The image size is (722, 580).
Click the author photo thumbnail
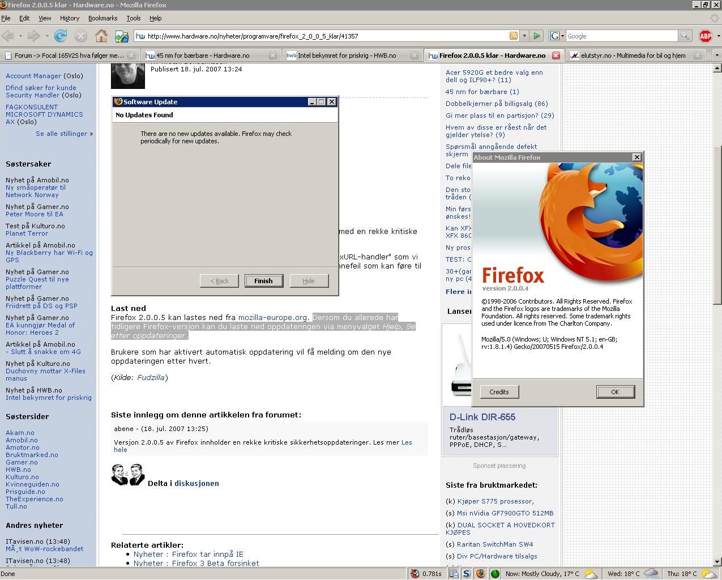pos(128,76)
